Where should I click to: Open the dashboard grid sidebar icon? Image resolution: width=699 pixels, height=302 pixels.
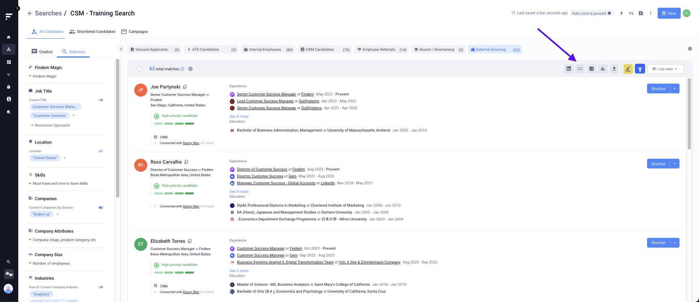(x=9, y=62)
